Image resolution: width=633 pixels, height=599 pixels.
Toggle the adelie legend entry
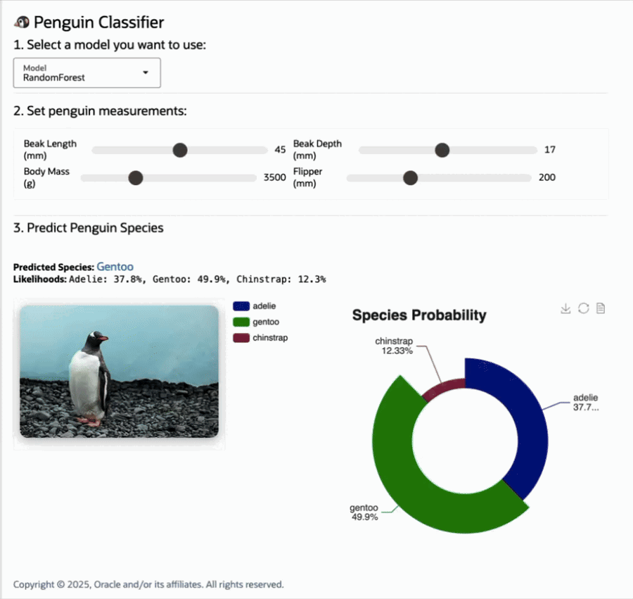242,306
